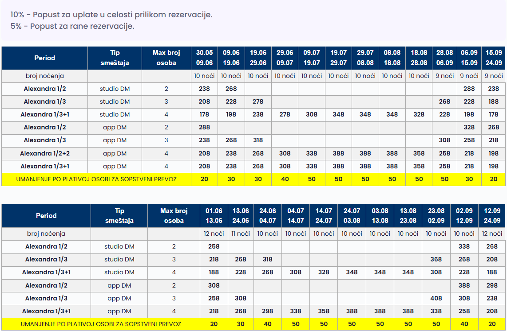Select the 01.06 – 13.06 date column header
Image resolution: width=507 pixels, height=331 pixels.
(214, 216)
